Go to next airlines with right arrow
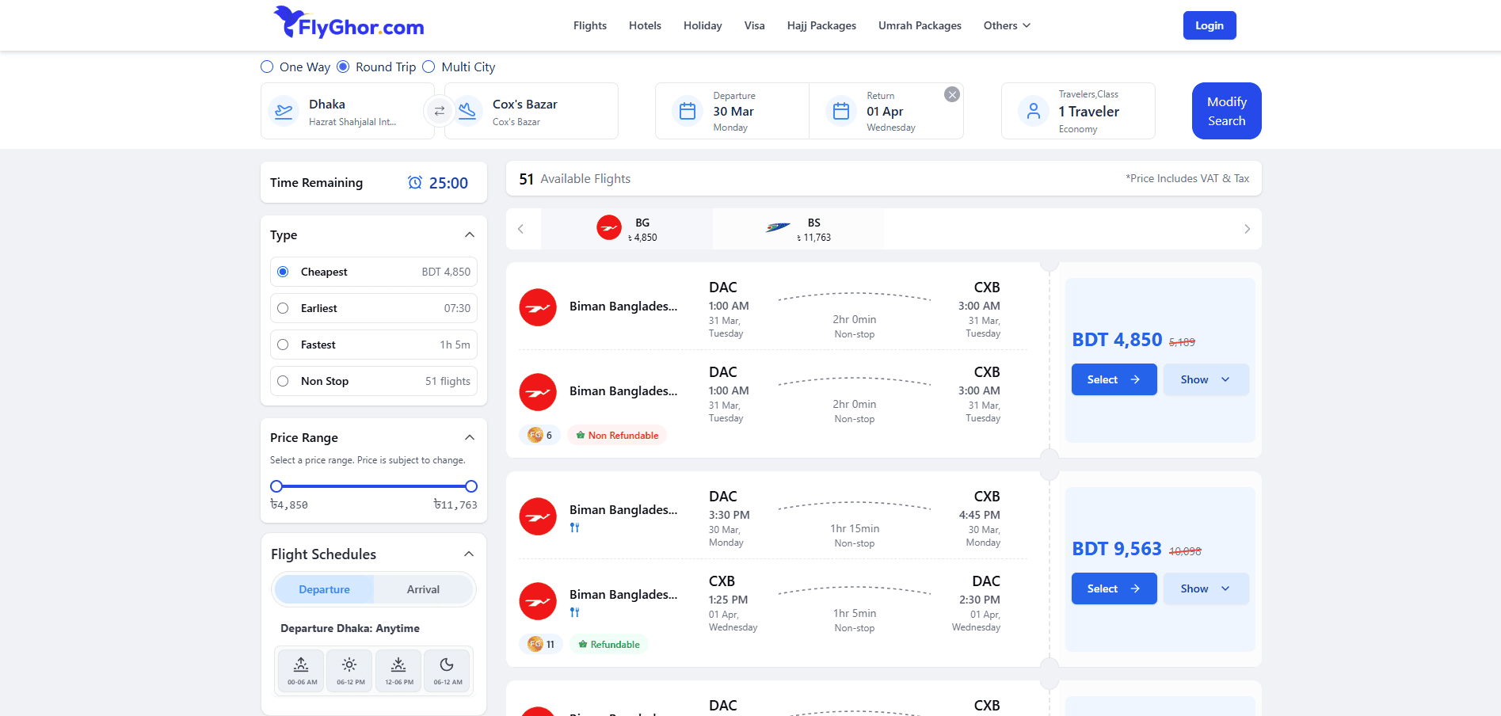Viewport: 1501px width, 716px height. (1247, 229)
